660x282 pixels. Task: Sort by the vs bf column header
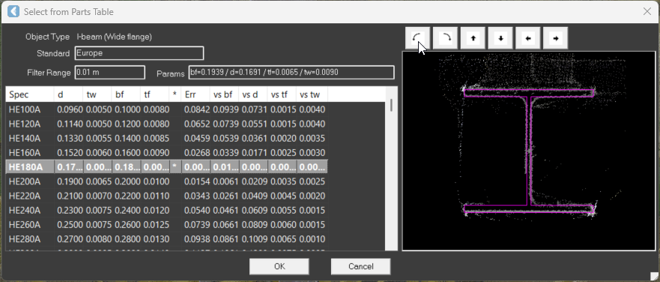click(x=224, y=94)
